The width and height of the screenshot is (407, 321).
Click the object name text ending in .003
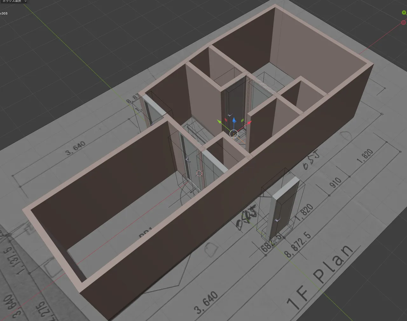pyautogui.click(x=4, y=13)
